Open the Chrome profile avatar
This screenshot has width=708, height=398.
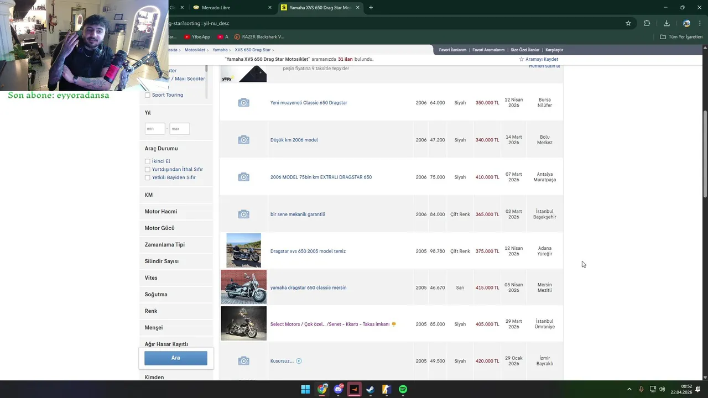click(686, 23)
